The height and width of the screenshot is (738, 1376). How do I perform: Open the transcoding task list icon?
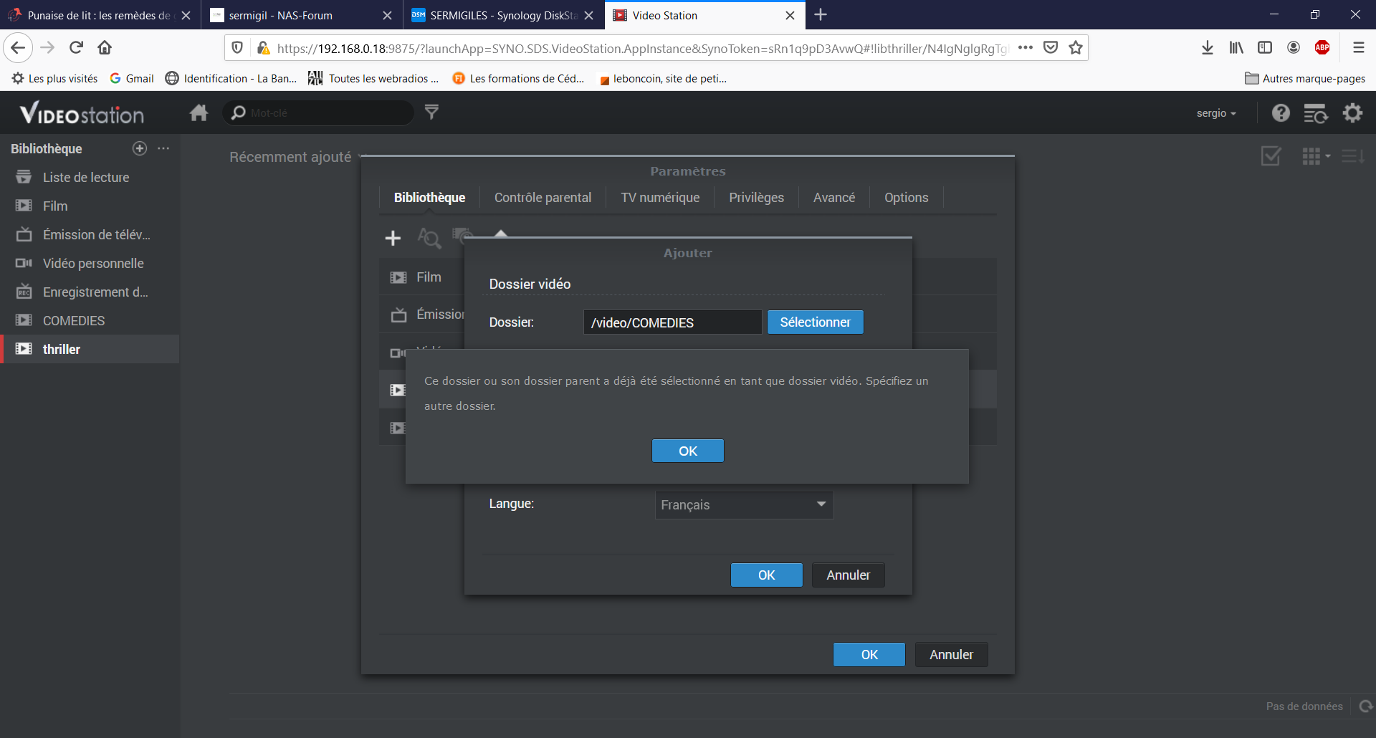1316,113
